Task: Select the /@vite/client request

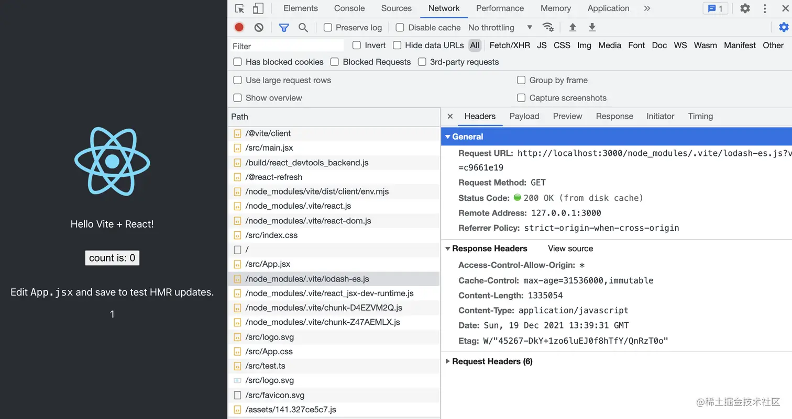Action: coord(334,133)
